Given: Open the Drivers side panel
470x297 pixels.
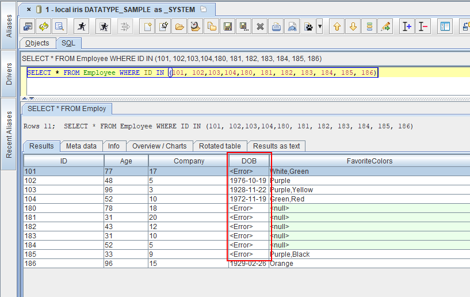Looking at the screenshot, I should click(x=9, y=74).
